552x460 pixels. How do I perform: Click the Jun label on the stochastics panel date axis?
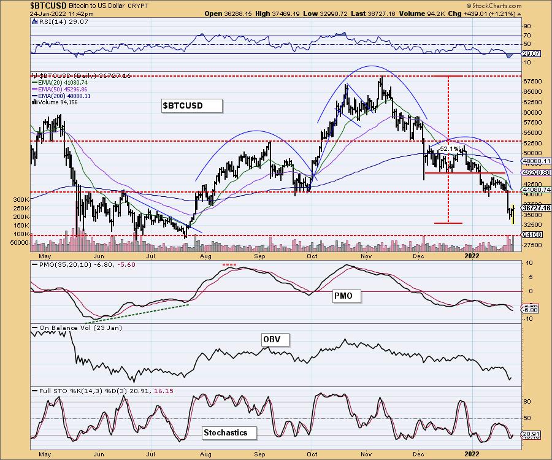coord(99,454)
